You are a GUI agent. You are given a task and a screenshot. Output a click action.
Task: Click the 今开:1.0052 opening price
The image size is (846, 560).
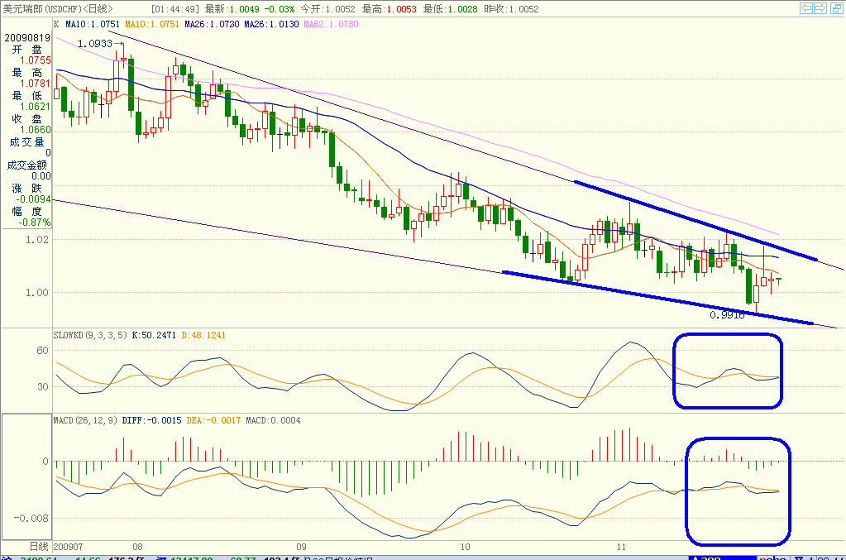click(327, 9)
